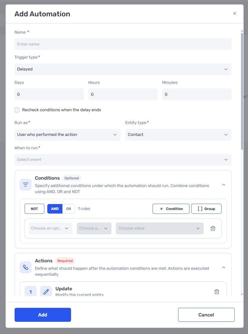Open the Entity type dropdown

click(178, 135)
